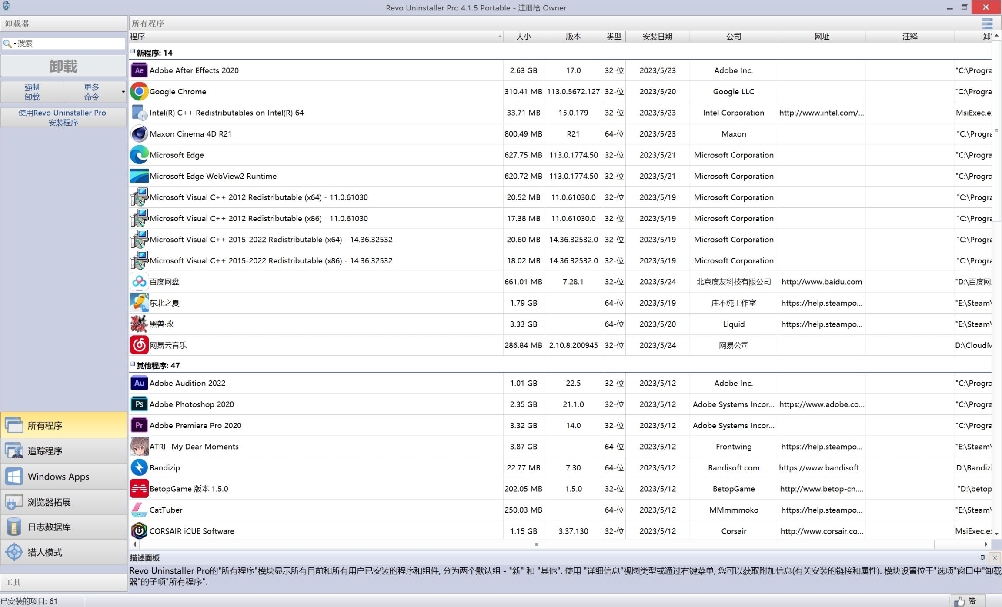
Task: Select the CORSAIR iCUE Software icon
Action: coord(139,531)
